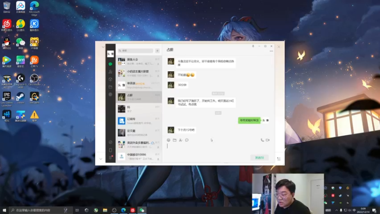Image resolution: width=380 pixels, height=214 pixels.
Task: Open OBS Studio desktop shortcut
Action: [34, 80]
